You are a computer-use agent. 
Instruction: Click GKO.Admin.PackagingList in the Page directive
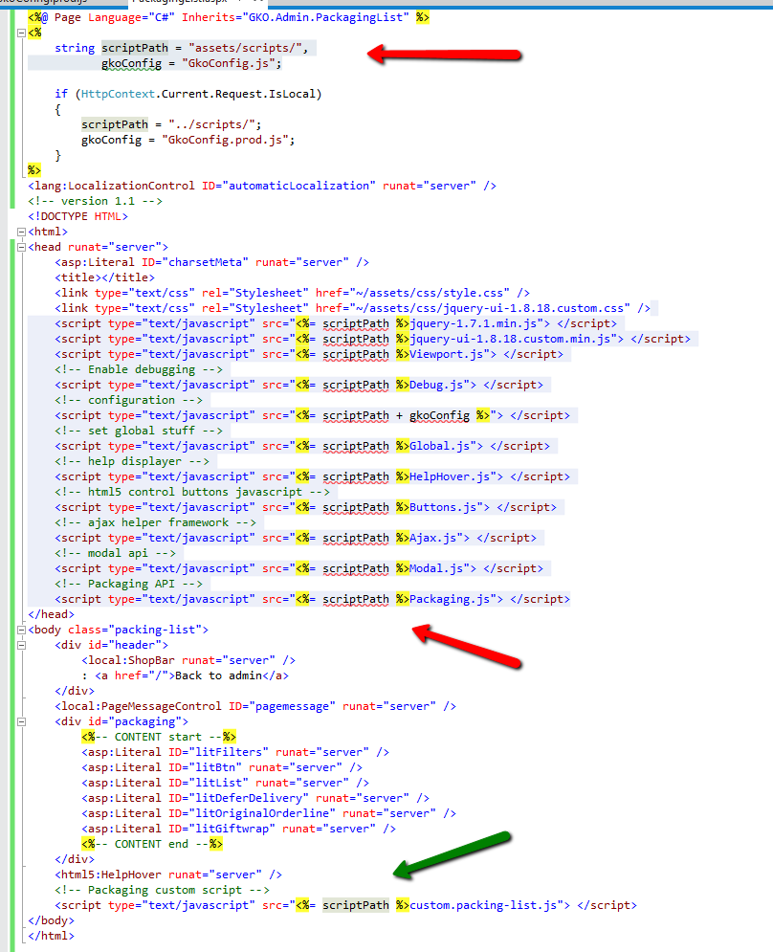(325, 17)
